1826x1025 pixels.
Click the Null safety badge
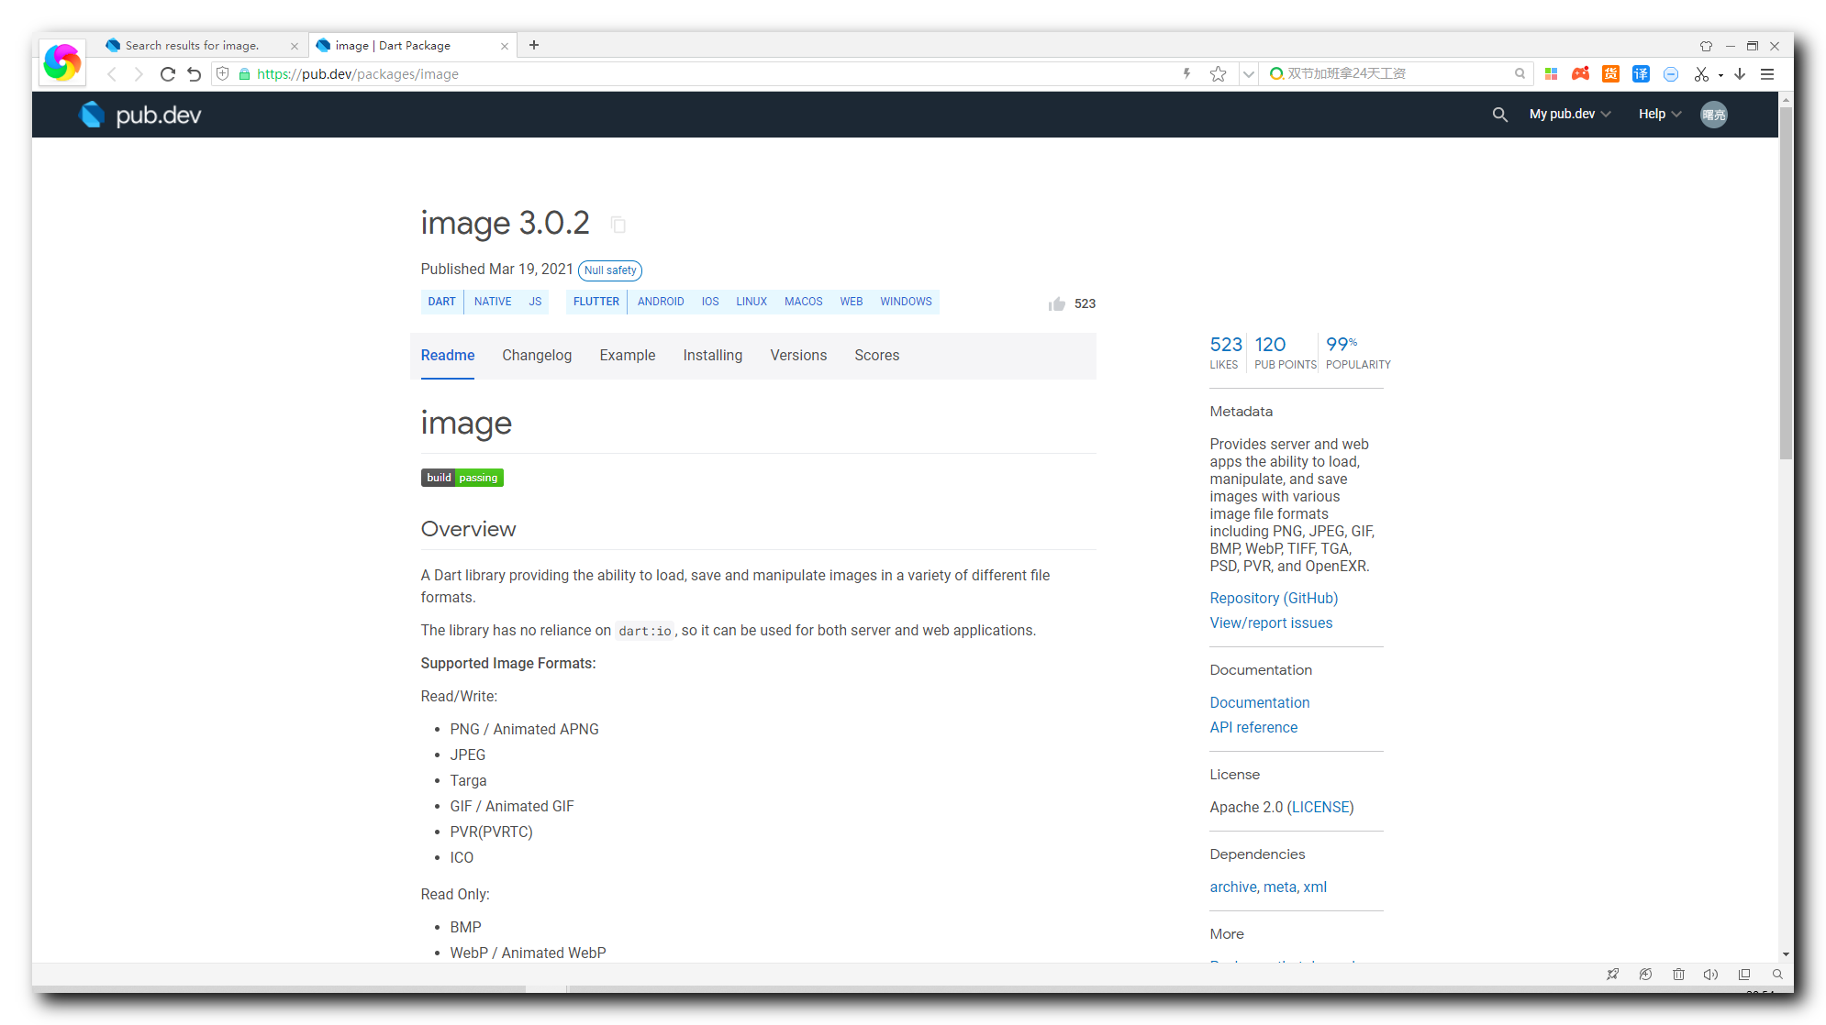click(x=610, y=270)
